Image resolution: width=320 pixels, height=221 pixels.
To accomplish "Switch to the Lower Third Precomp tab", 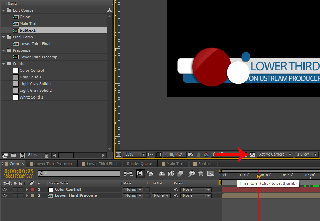I will [x=51, y=164].
